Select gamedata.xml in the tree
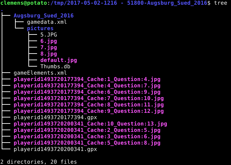Screen dimensions: 231x165 point(47,22)
